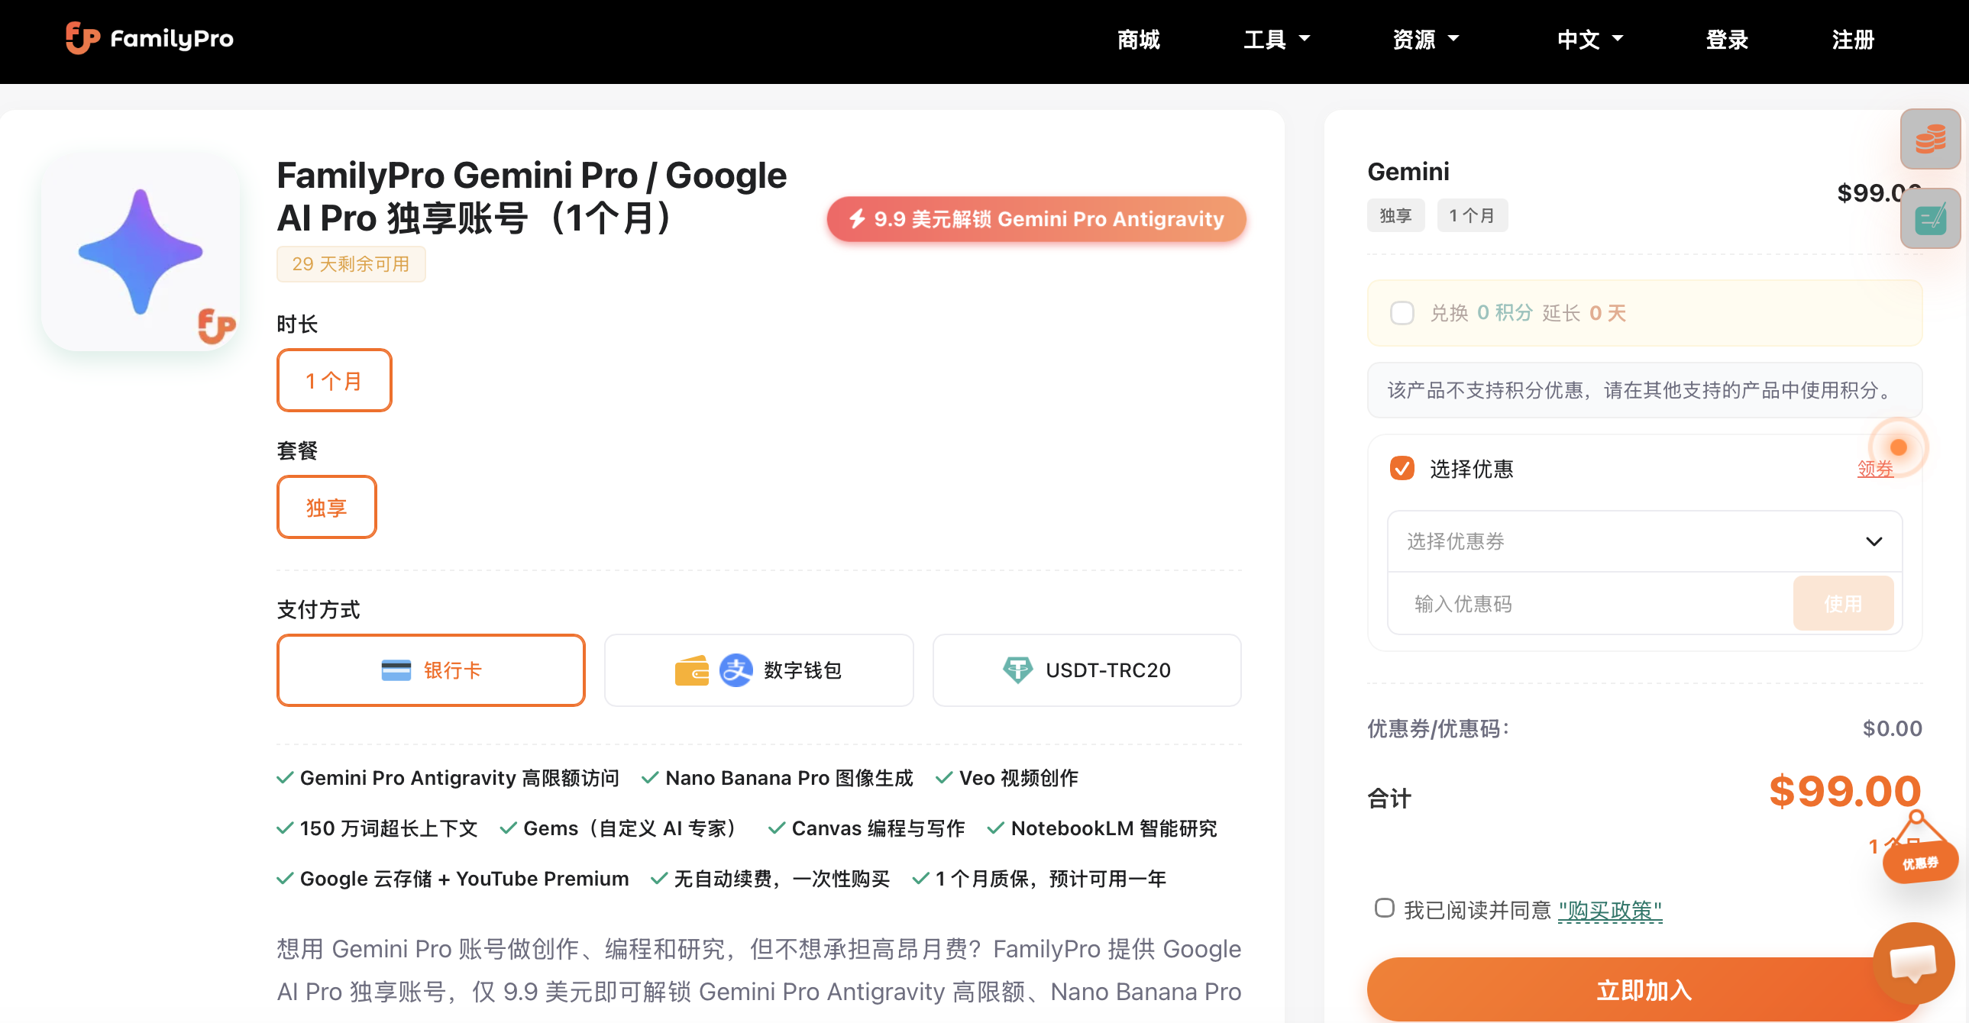Expand the 资源 resources menu
The height and width of the screenshot is (1023, 1969).
[x=1424, y=39]
